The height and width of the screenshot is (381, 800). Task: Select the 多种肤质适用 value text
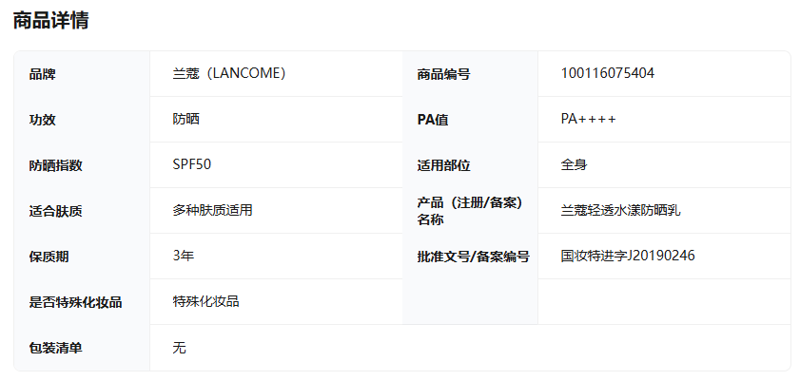(x=212, y=211)
